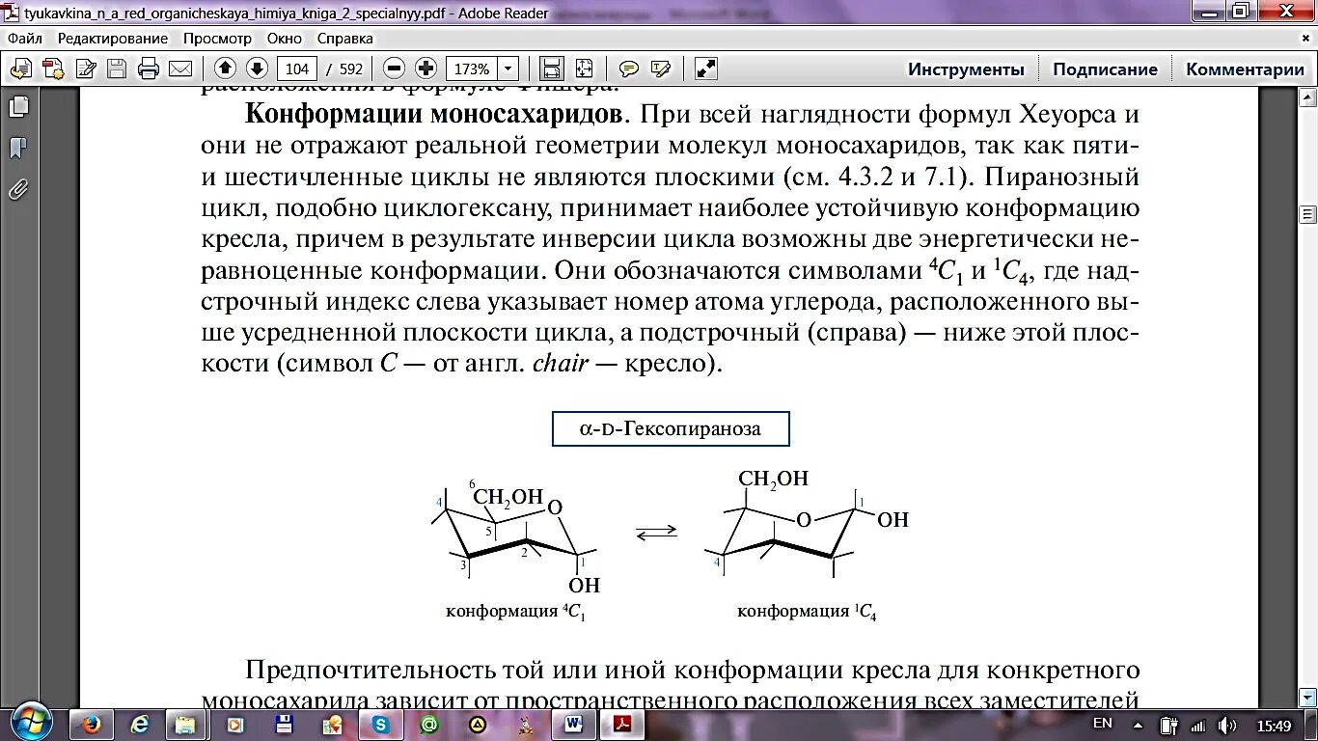Click the taskbar clock 15:49
The image size is (1318, 741).
pos(1275,725)
